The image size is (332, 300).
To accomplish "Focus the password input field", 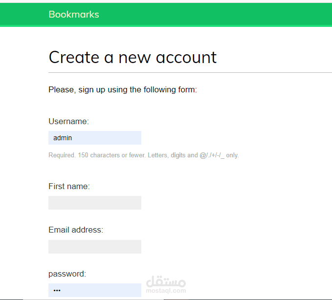I will click(95, 290).
